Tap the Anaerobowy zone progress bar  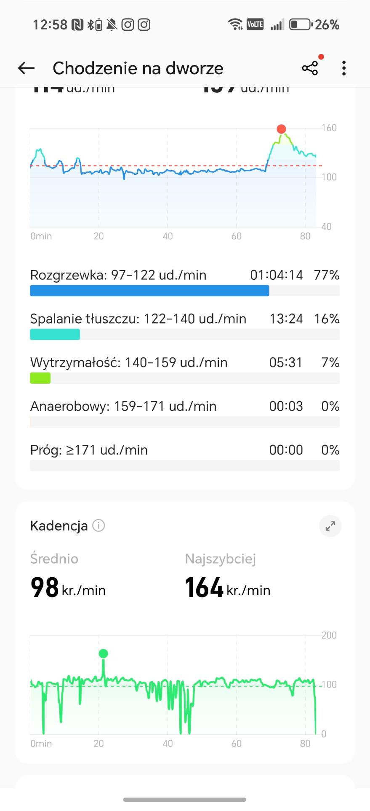185,422
